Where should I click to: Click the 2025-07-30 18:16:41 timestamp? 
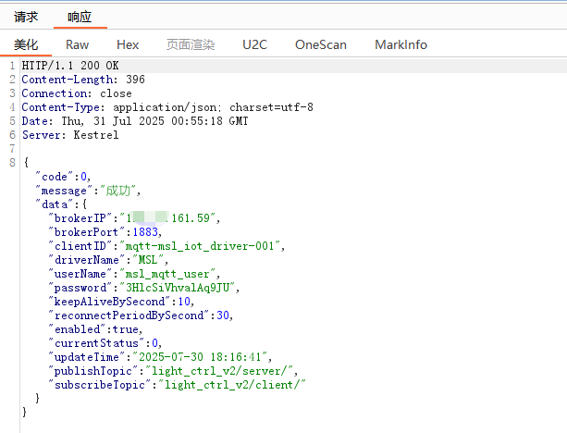tap(200, 357)
